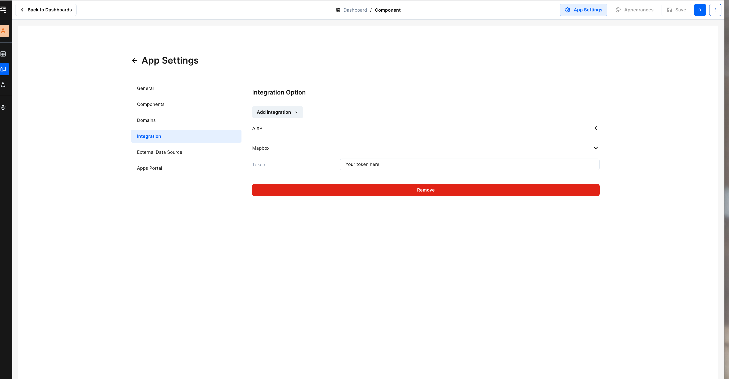Open the three-dot more options menu
Screen dimensions: 729x379
pyautogui.click(x=715, y=10)
